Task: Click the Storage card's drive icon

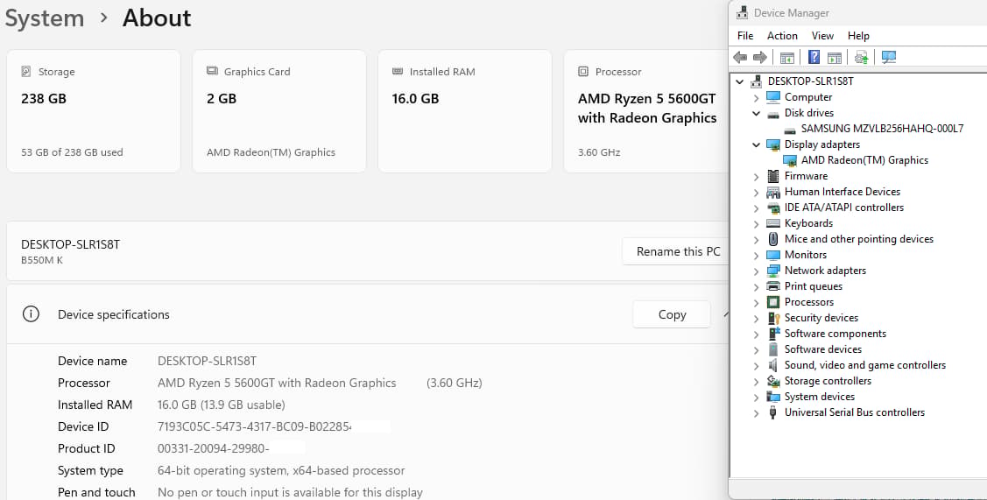Action: pos(25,71)
